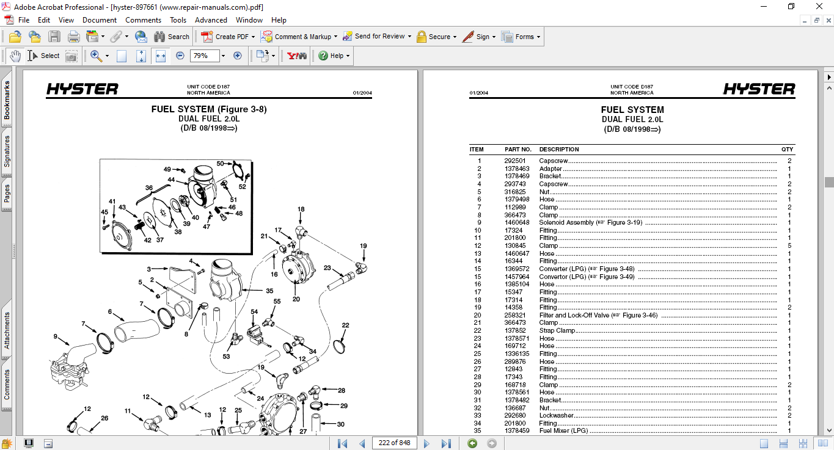Go to the last page
This screenshot has height=450, width=834.
[x=446, y=443]
